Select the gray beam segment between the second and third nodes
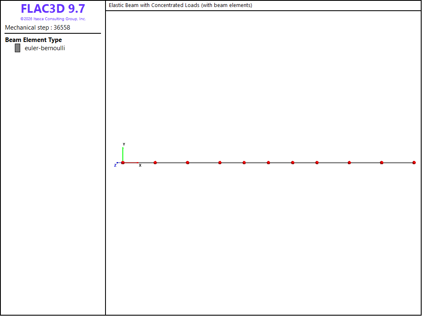 pos(171,163)
